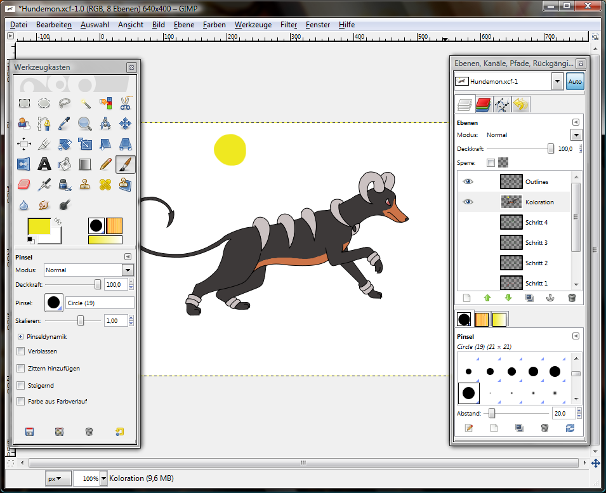
Task: Toggle the Auto button in layers dock
Action: pyautogui.click(x=575, y=81)
